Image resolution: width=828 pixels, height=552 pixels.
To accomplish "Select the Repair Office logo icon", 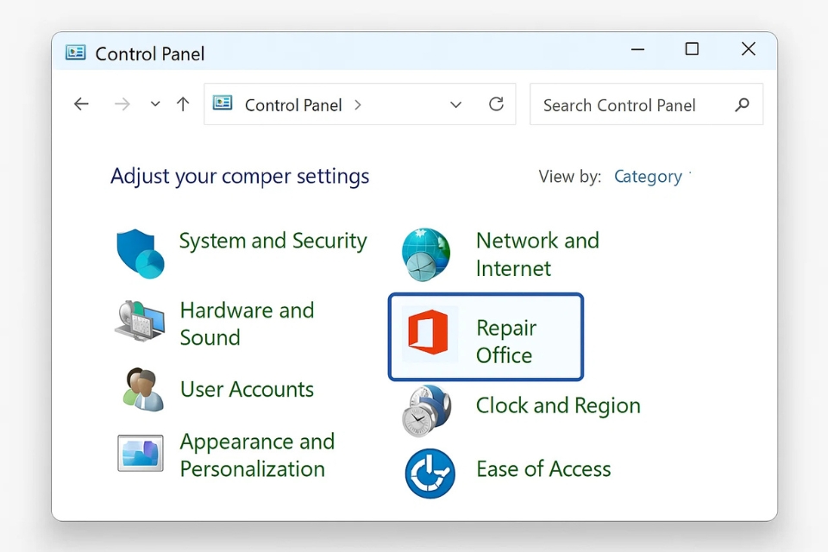I will click(428, 334).
